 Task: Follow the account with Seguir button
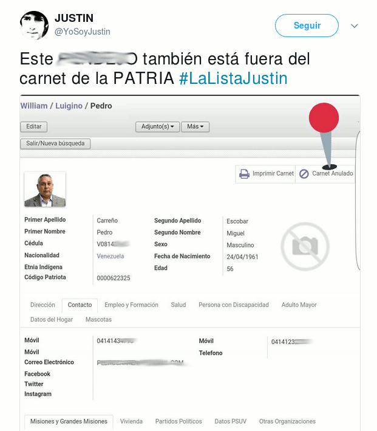[307, 26]
